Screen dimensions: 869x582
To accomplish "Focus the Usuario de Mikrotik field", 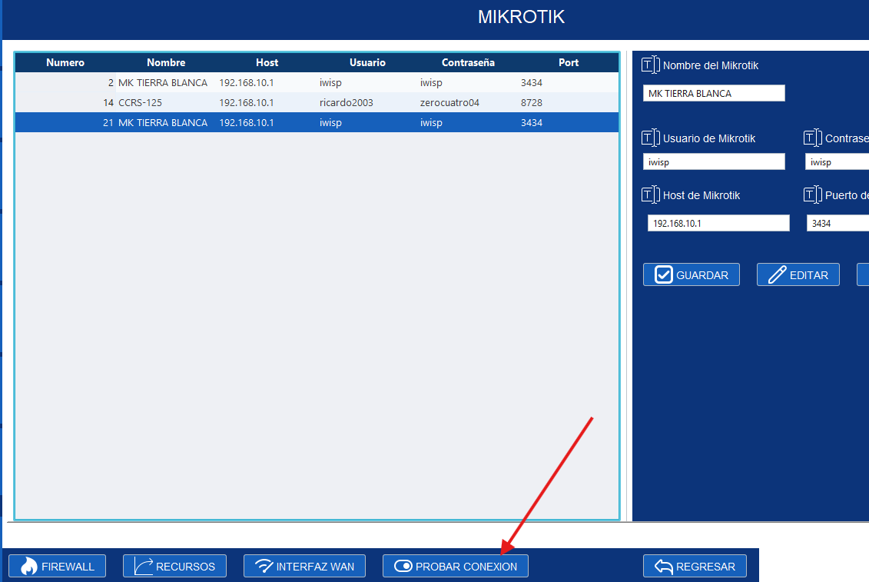I will tap(714, 162).
